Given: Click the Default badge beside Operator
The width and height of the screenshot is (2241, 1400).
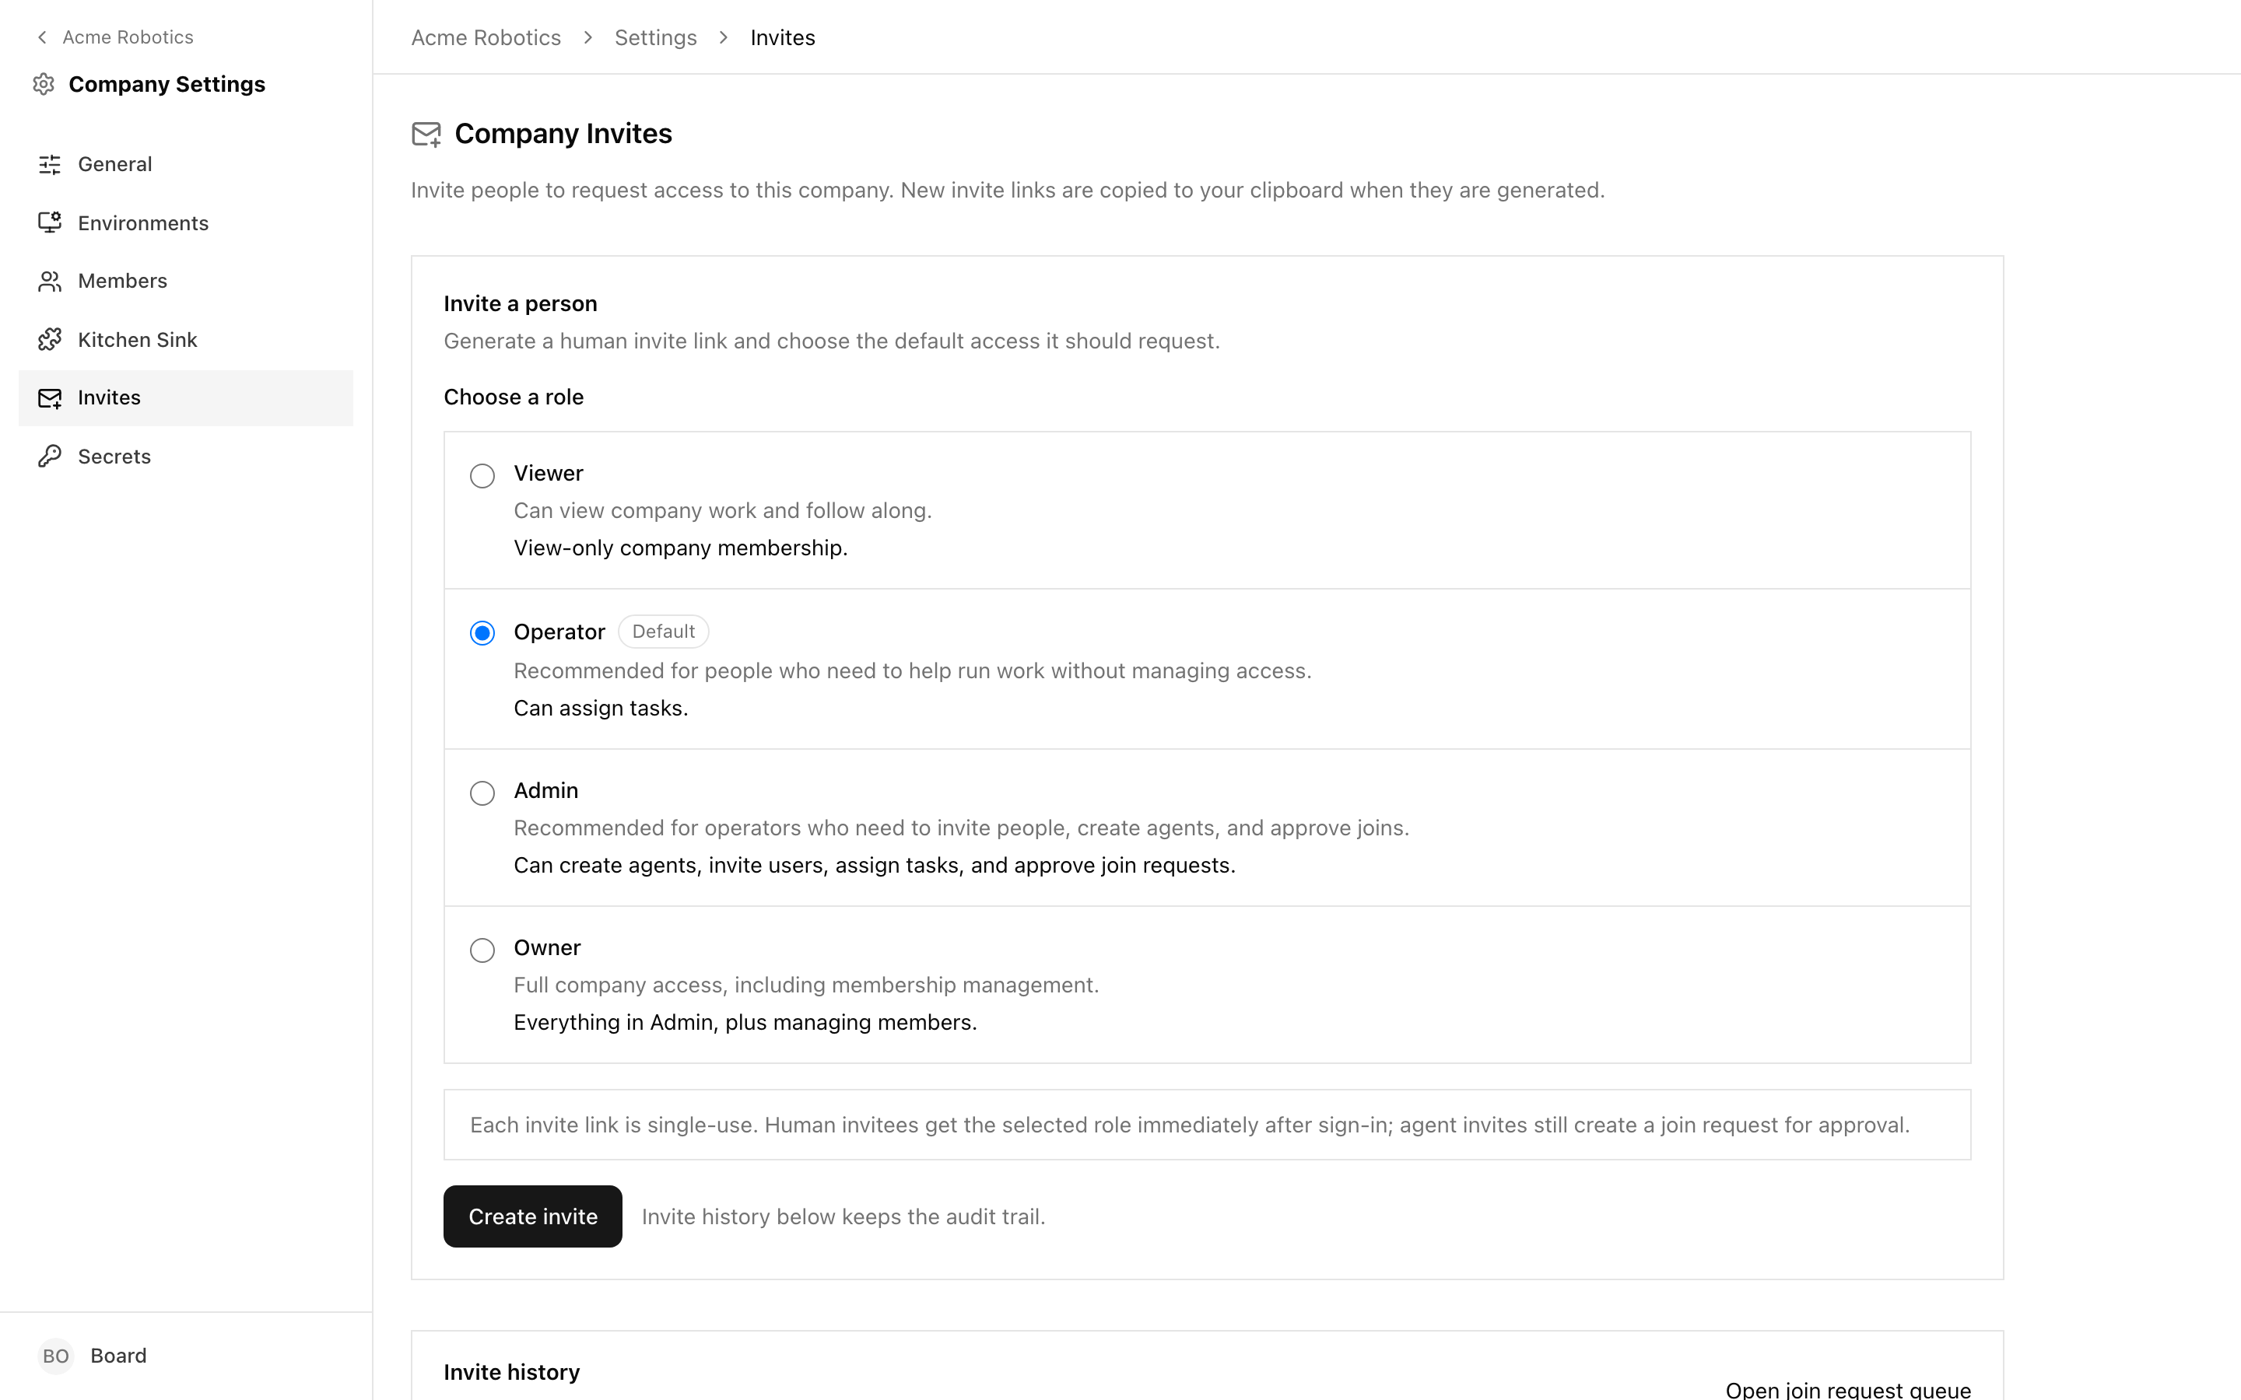Looking at the screenshot, I should pyautogui.click(x=663, y=632).
